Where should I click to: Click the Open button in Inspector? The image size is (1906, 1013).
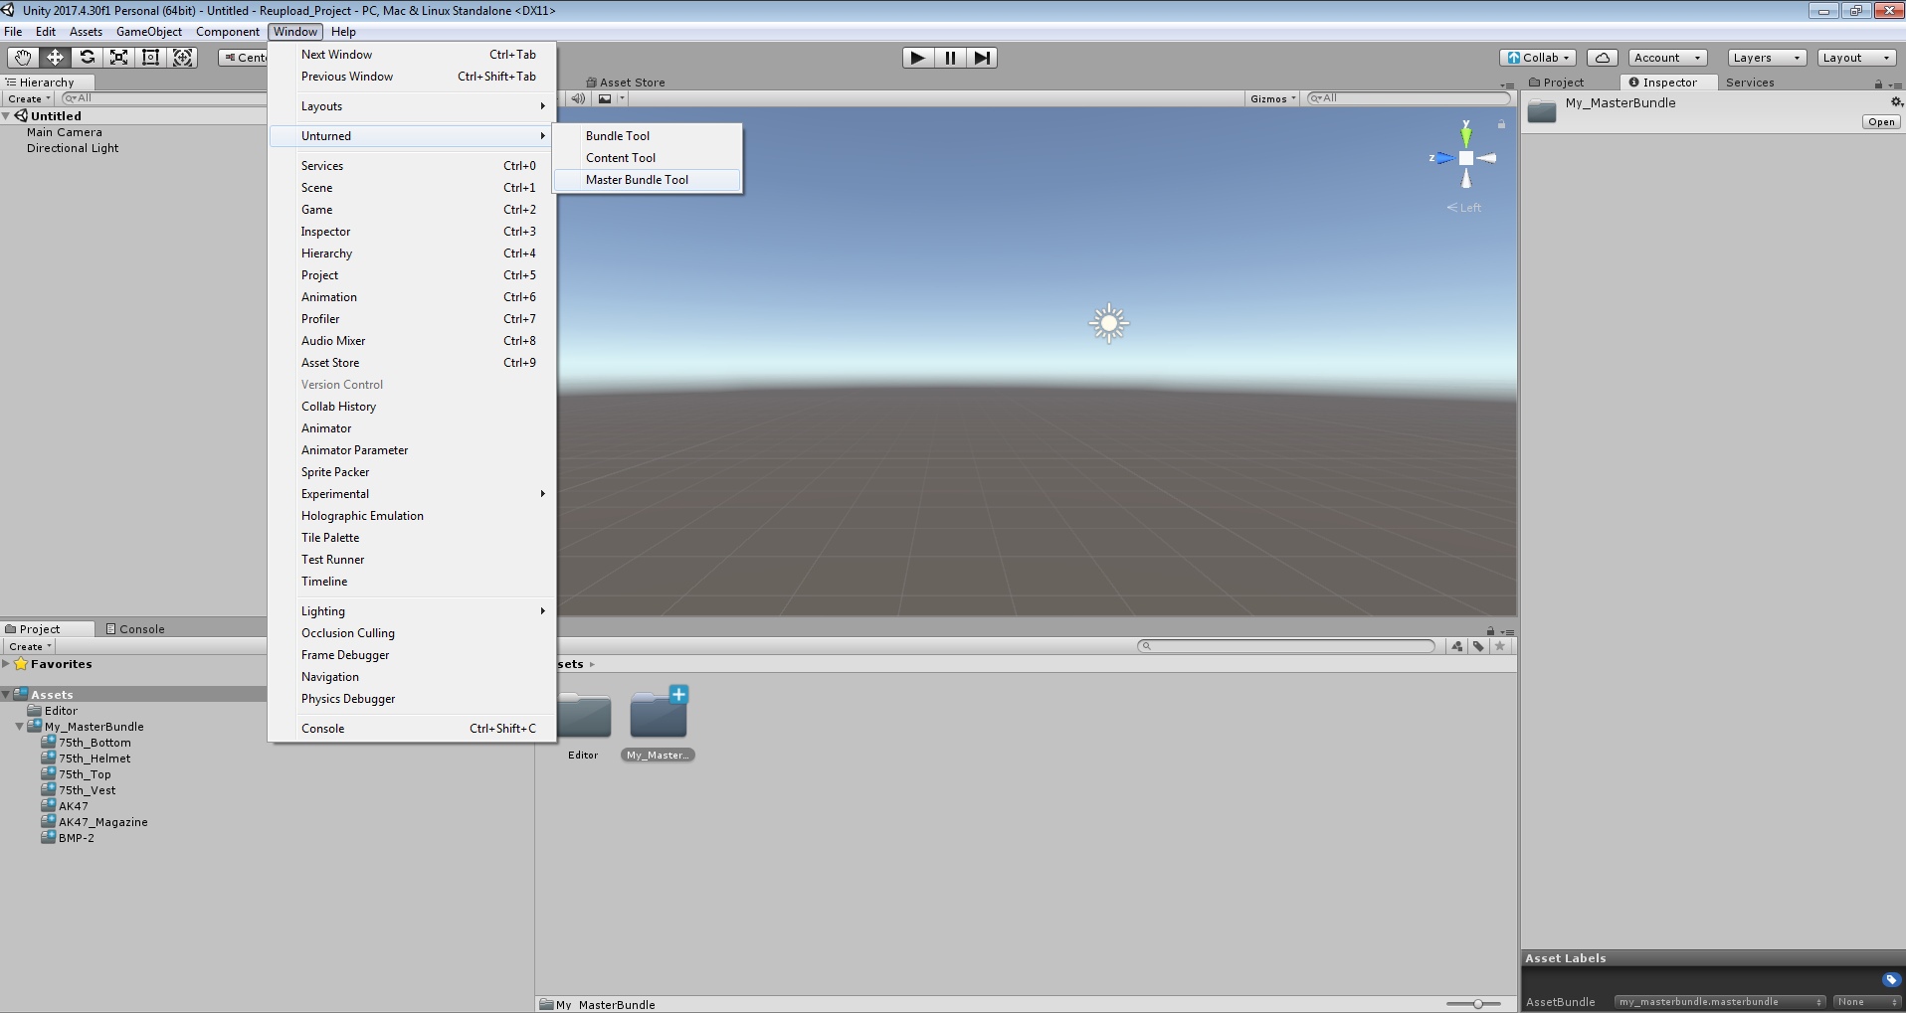click(1881, 122)
